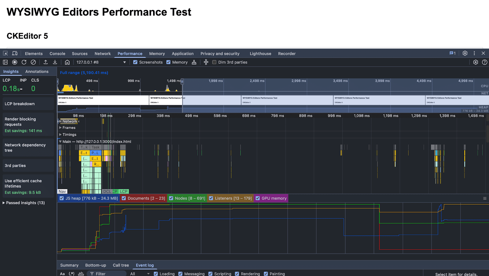This screenshot has width=489, height=276.
Task: Open the LCP breakdown insight
Action: pyautogui.click(x=20, y=104)
